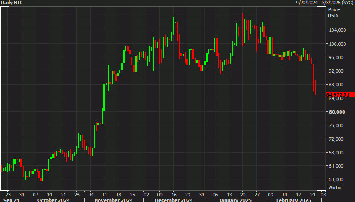Click the October 2024 month label
The width and height of the screenshot is (355, 202).
tap(53, 199)
